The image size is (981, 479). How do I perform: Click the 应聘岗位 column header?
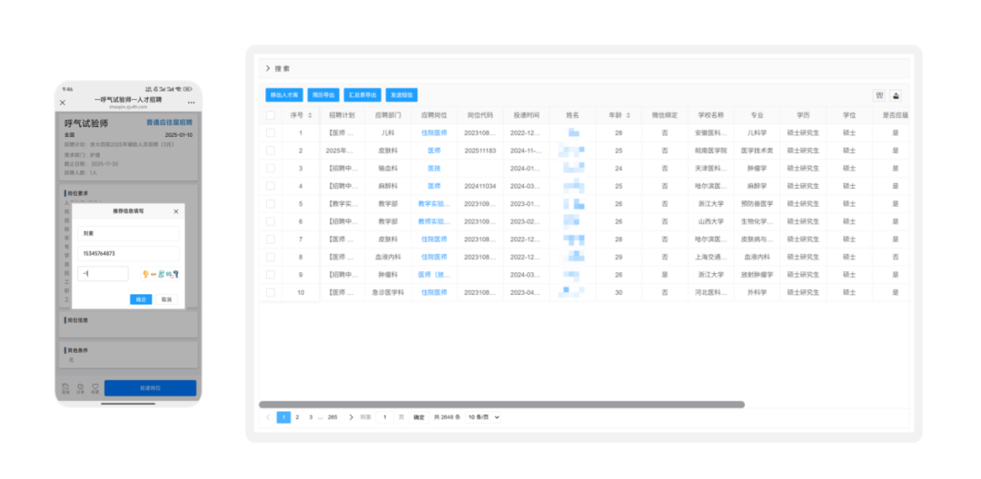tap(434, 115)
